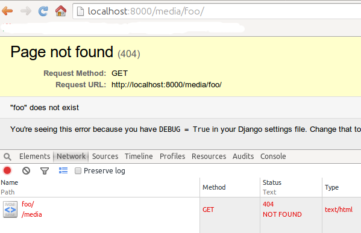Sort by the Type column header

(342, 187)
